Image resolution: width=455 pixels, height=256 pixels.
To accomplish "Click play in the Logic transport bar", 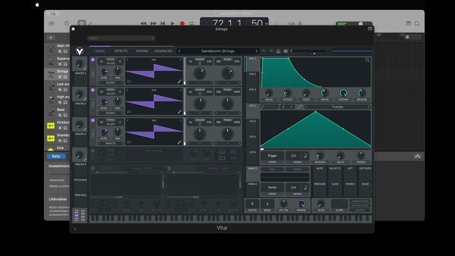I will (172, 23).
